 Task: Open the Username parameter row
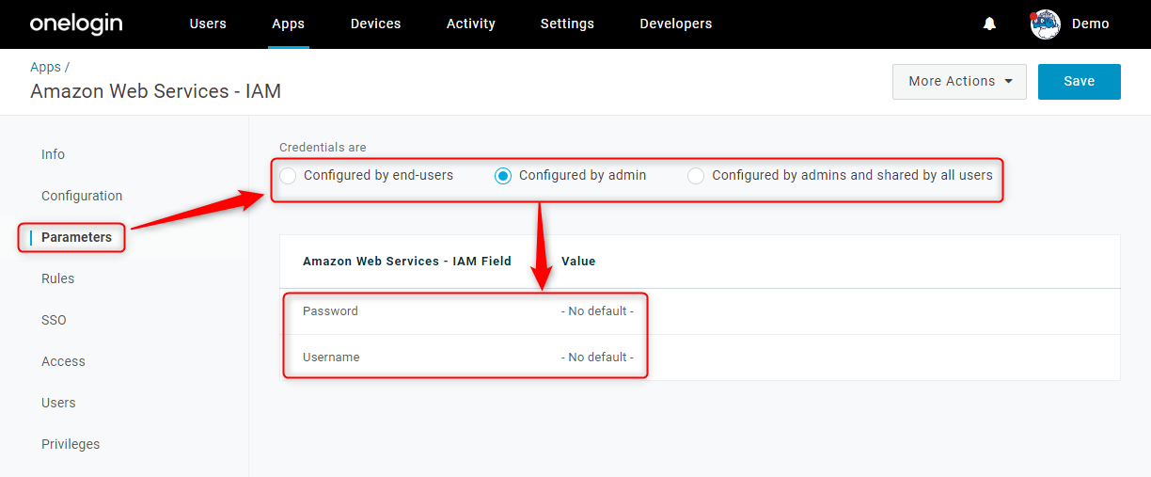coord(700,358)
